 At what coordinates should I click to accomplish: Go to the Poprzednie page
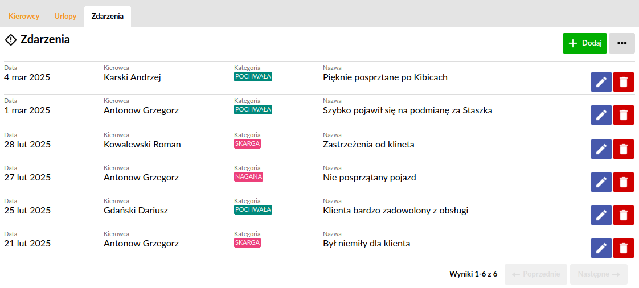(536, 274)
